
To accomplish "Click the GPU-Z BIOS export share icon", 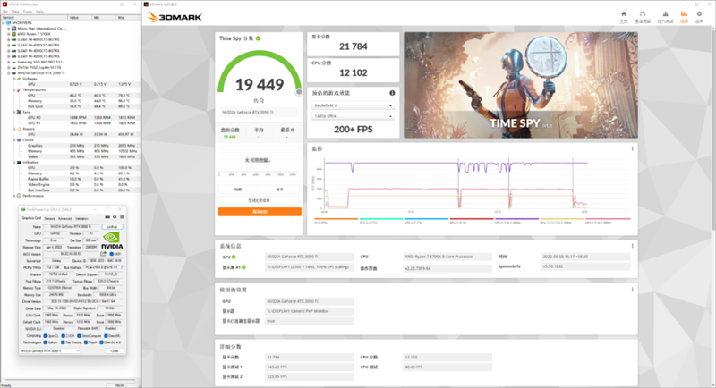I will click(103, 254).
